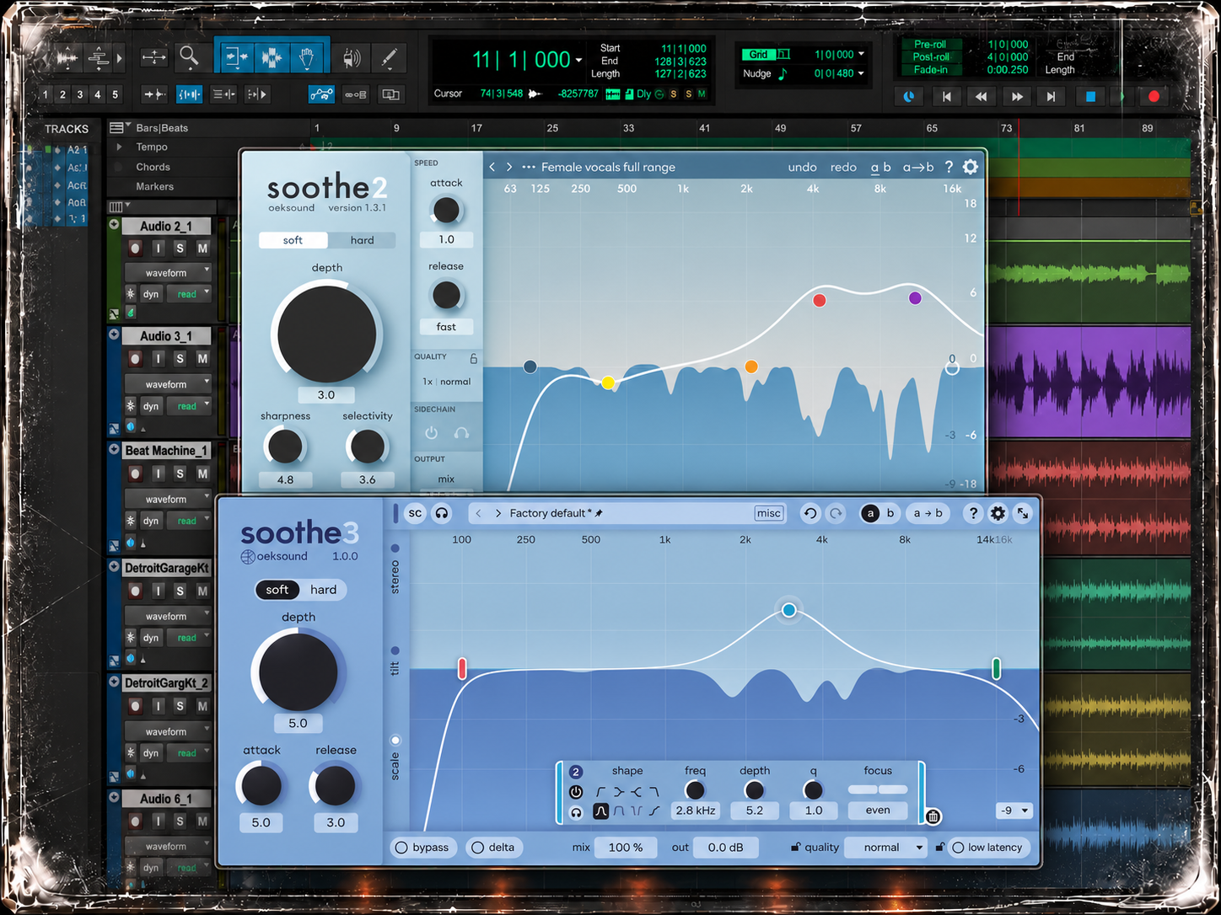Click soothe2 redo text button

[843, 167]
